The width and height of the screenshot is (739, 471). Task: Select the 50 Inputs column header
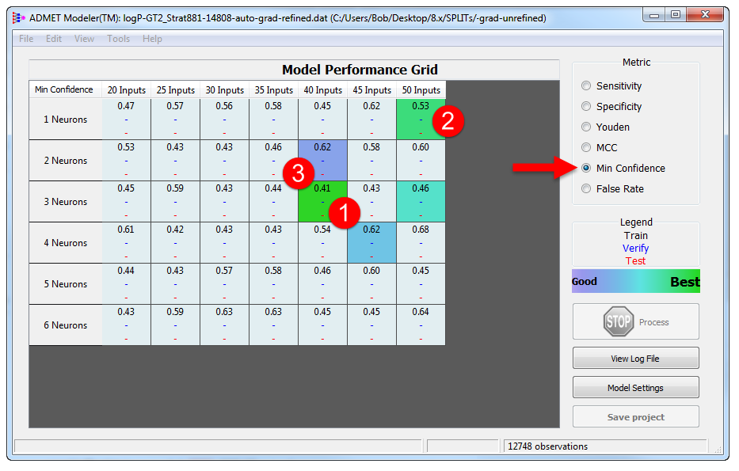421,90
